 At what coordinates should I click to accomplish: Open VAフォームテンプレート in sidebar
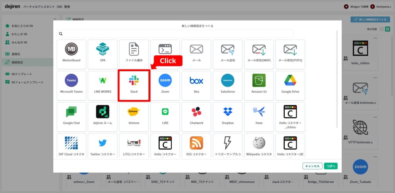pyautogui.click(x=27, y=82)
